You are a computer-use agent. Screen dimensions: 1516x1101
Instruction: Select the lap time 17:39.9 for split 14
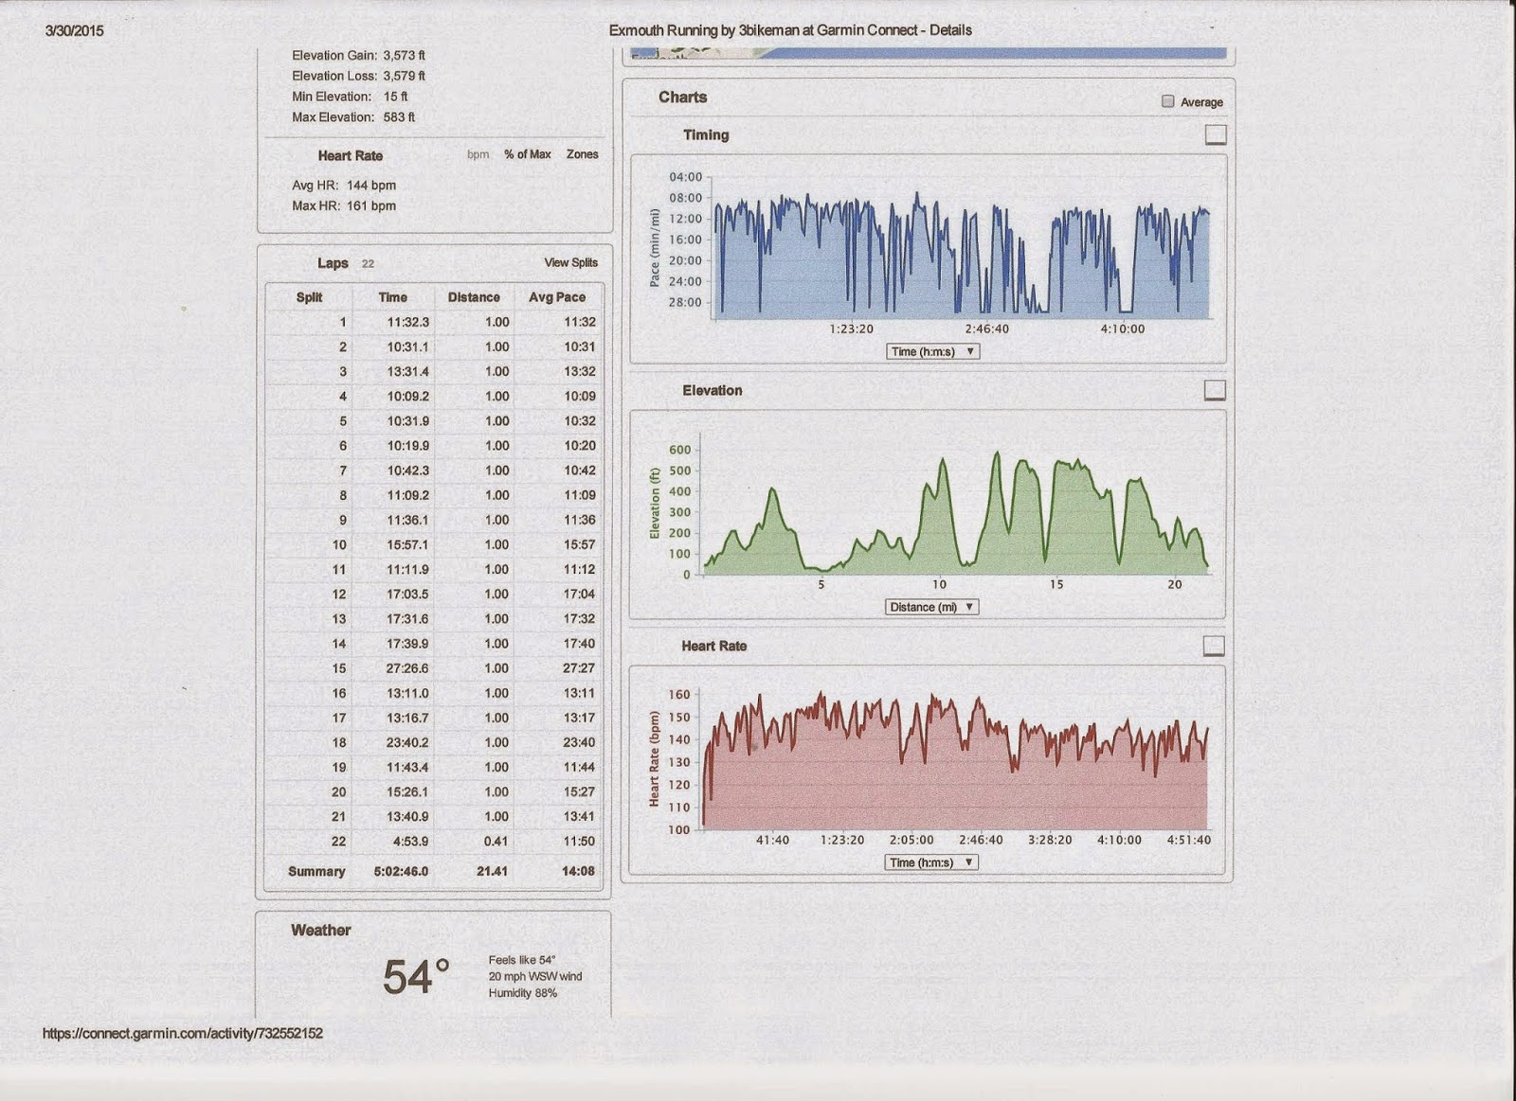click(407, 643)
